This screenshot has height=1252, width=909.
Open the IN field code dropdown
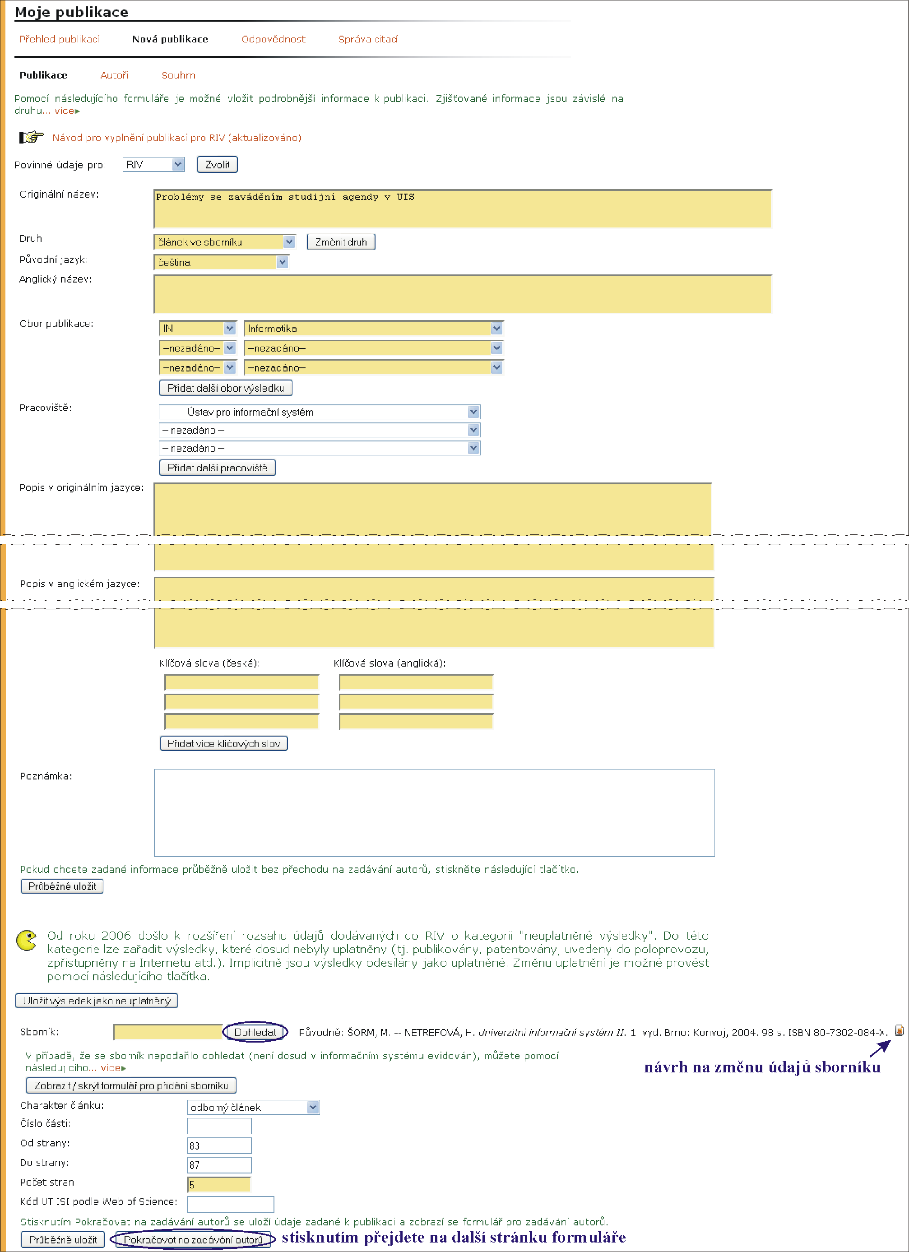(x=198, y=329)
